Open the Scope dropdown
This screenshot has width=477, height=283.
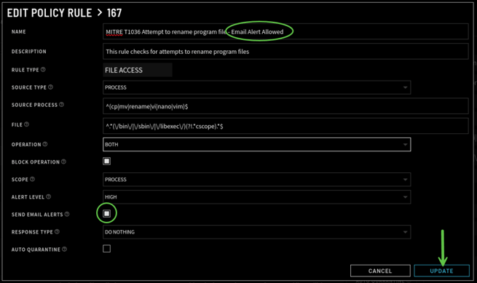257,180
